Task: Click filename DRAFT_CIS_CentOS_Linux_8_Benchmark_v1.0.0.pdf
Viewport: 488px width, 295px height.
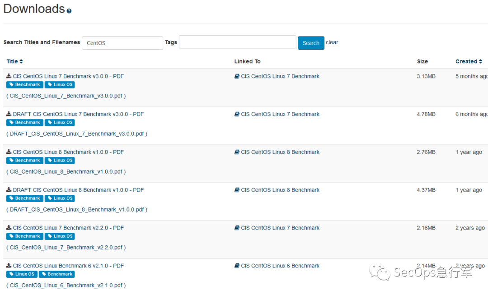Action: [x=77, y=210]
